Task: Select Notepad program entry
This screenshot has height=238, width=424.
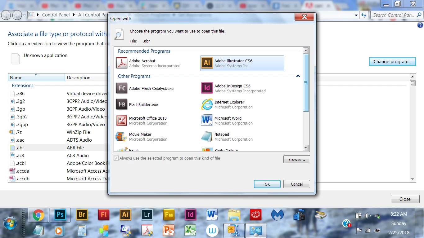Action: point(242,137)
